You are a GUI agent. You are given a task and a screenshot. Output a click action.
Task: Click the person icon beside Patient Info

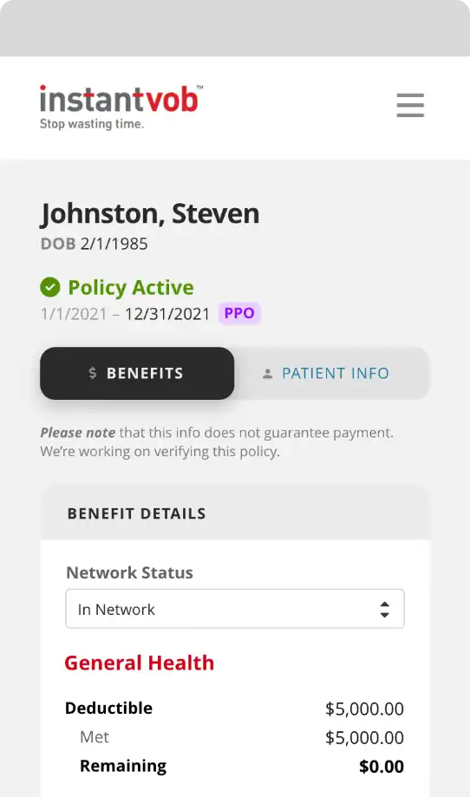tap(267, 374)
